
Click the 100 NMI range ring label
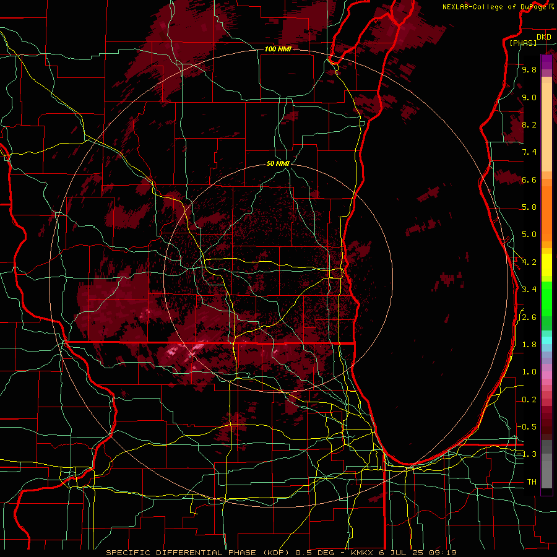tap(278, 49)
